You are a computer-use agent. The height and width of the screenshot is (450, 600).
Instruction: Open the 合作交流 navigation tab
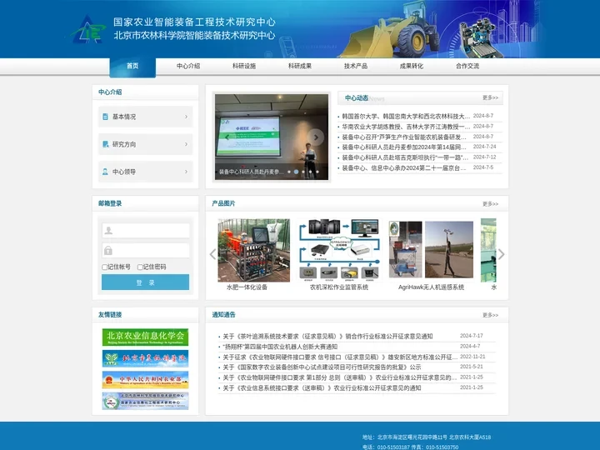(x=467, y=66)
